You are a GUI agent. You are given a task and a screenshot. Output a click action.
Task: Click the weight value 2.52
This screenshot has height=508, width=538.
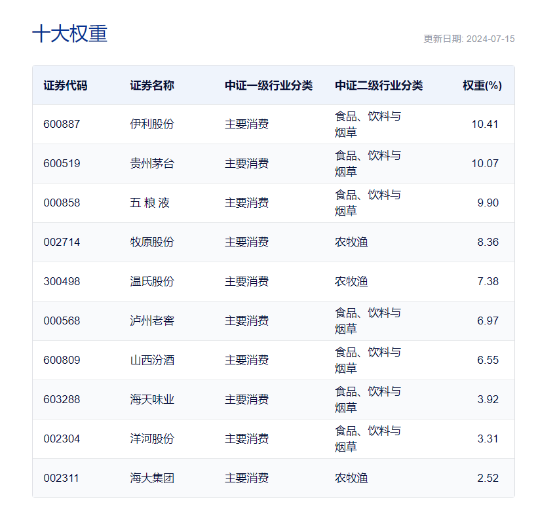click(488, 478)
